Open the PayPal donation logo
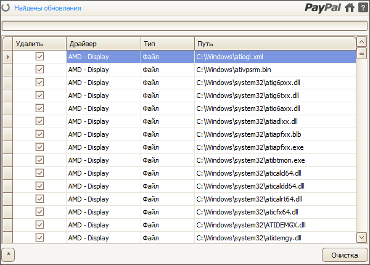Viewport: 370px width, 265px height. pos(323,8)
